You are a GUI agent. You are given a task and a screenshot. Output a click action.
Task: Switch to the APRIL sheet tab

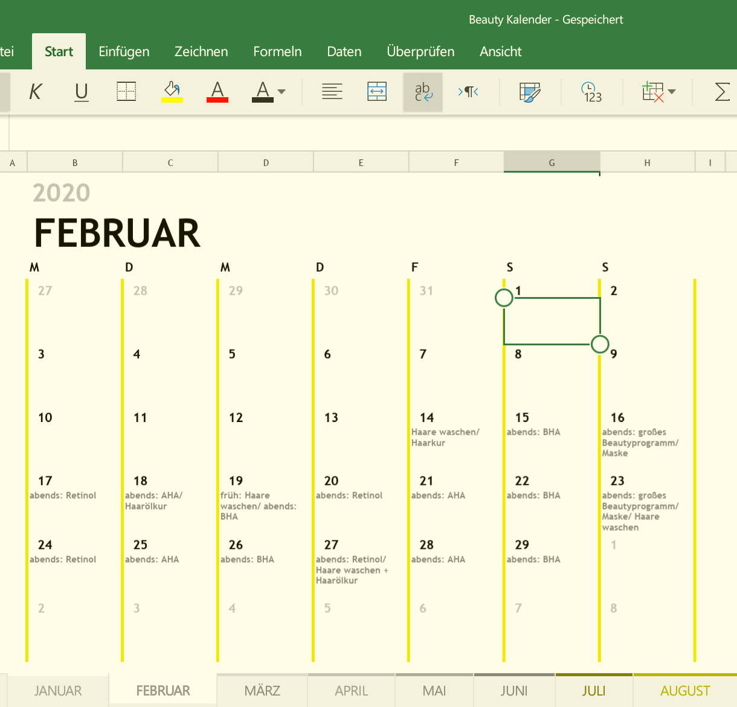pyautogui.click(x=352, y=690)
